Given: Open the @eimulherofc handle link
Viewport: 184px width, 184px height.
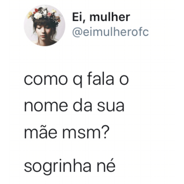Looking at the screenshot, I should pos(110,32).
